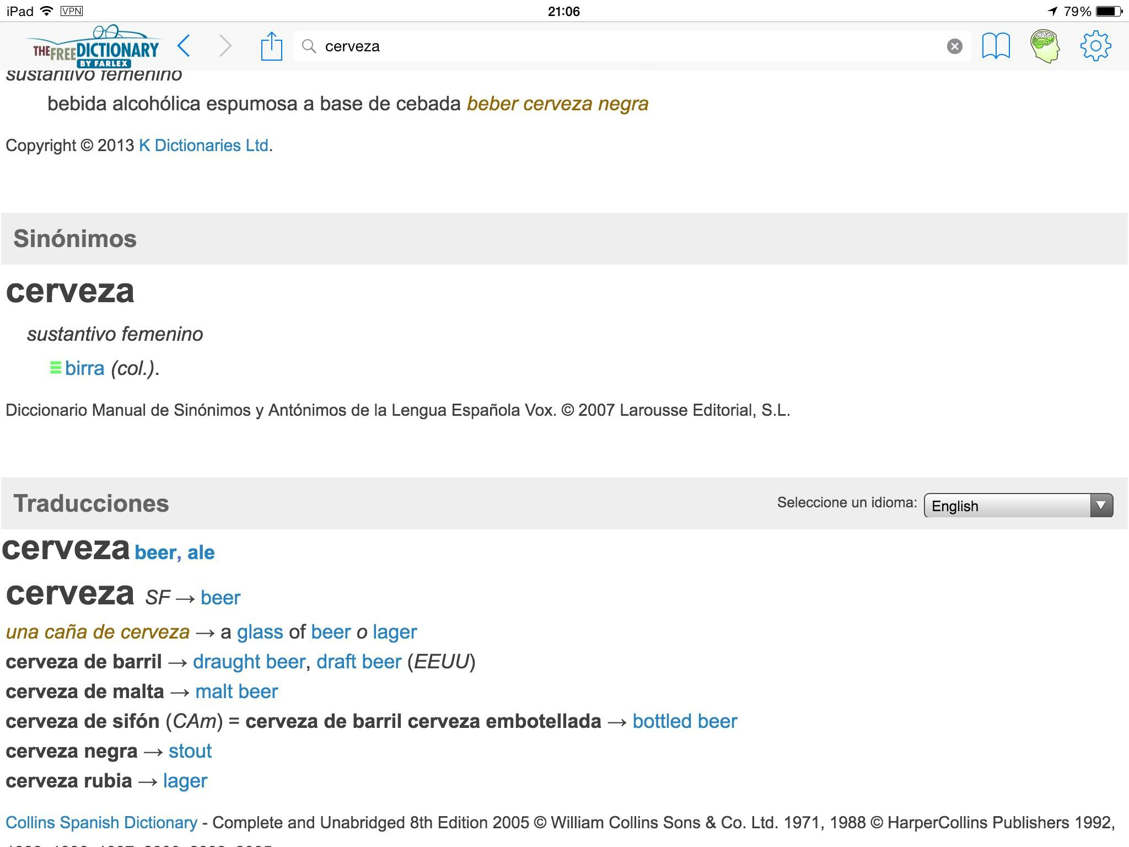Open the Collins Spanish Dictionary link
This screenshot has height=847, width=1129.
pos(101,822)
